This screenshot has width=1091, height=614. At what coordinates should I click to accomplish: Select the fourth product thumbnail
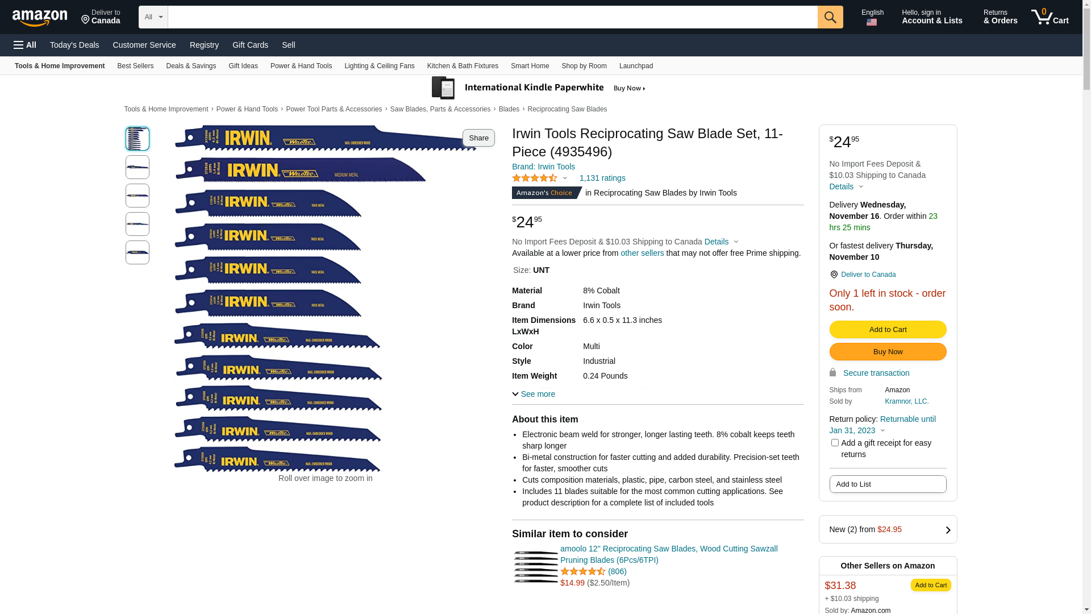[138, 224]
